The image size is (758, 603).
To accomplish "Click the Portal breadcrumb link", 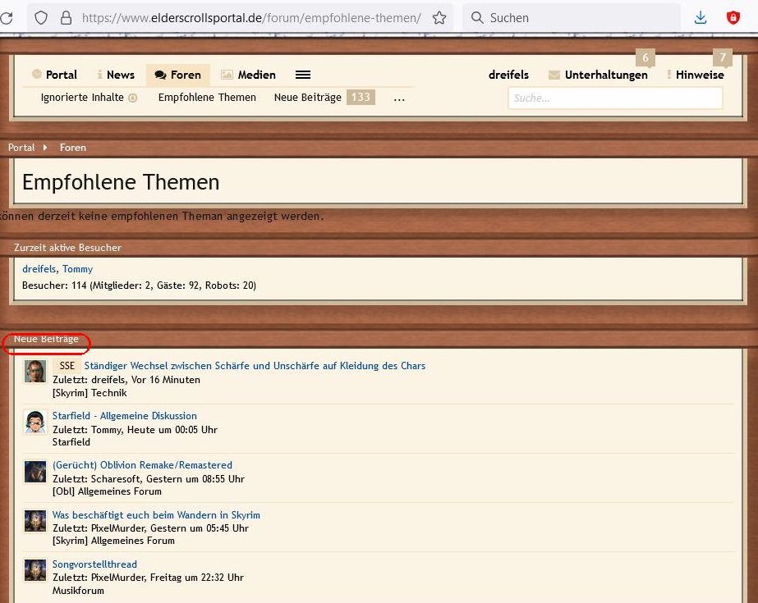I will (21, 148).
